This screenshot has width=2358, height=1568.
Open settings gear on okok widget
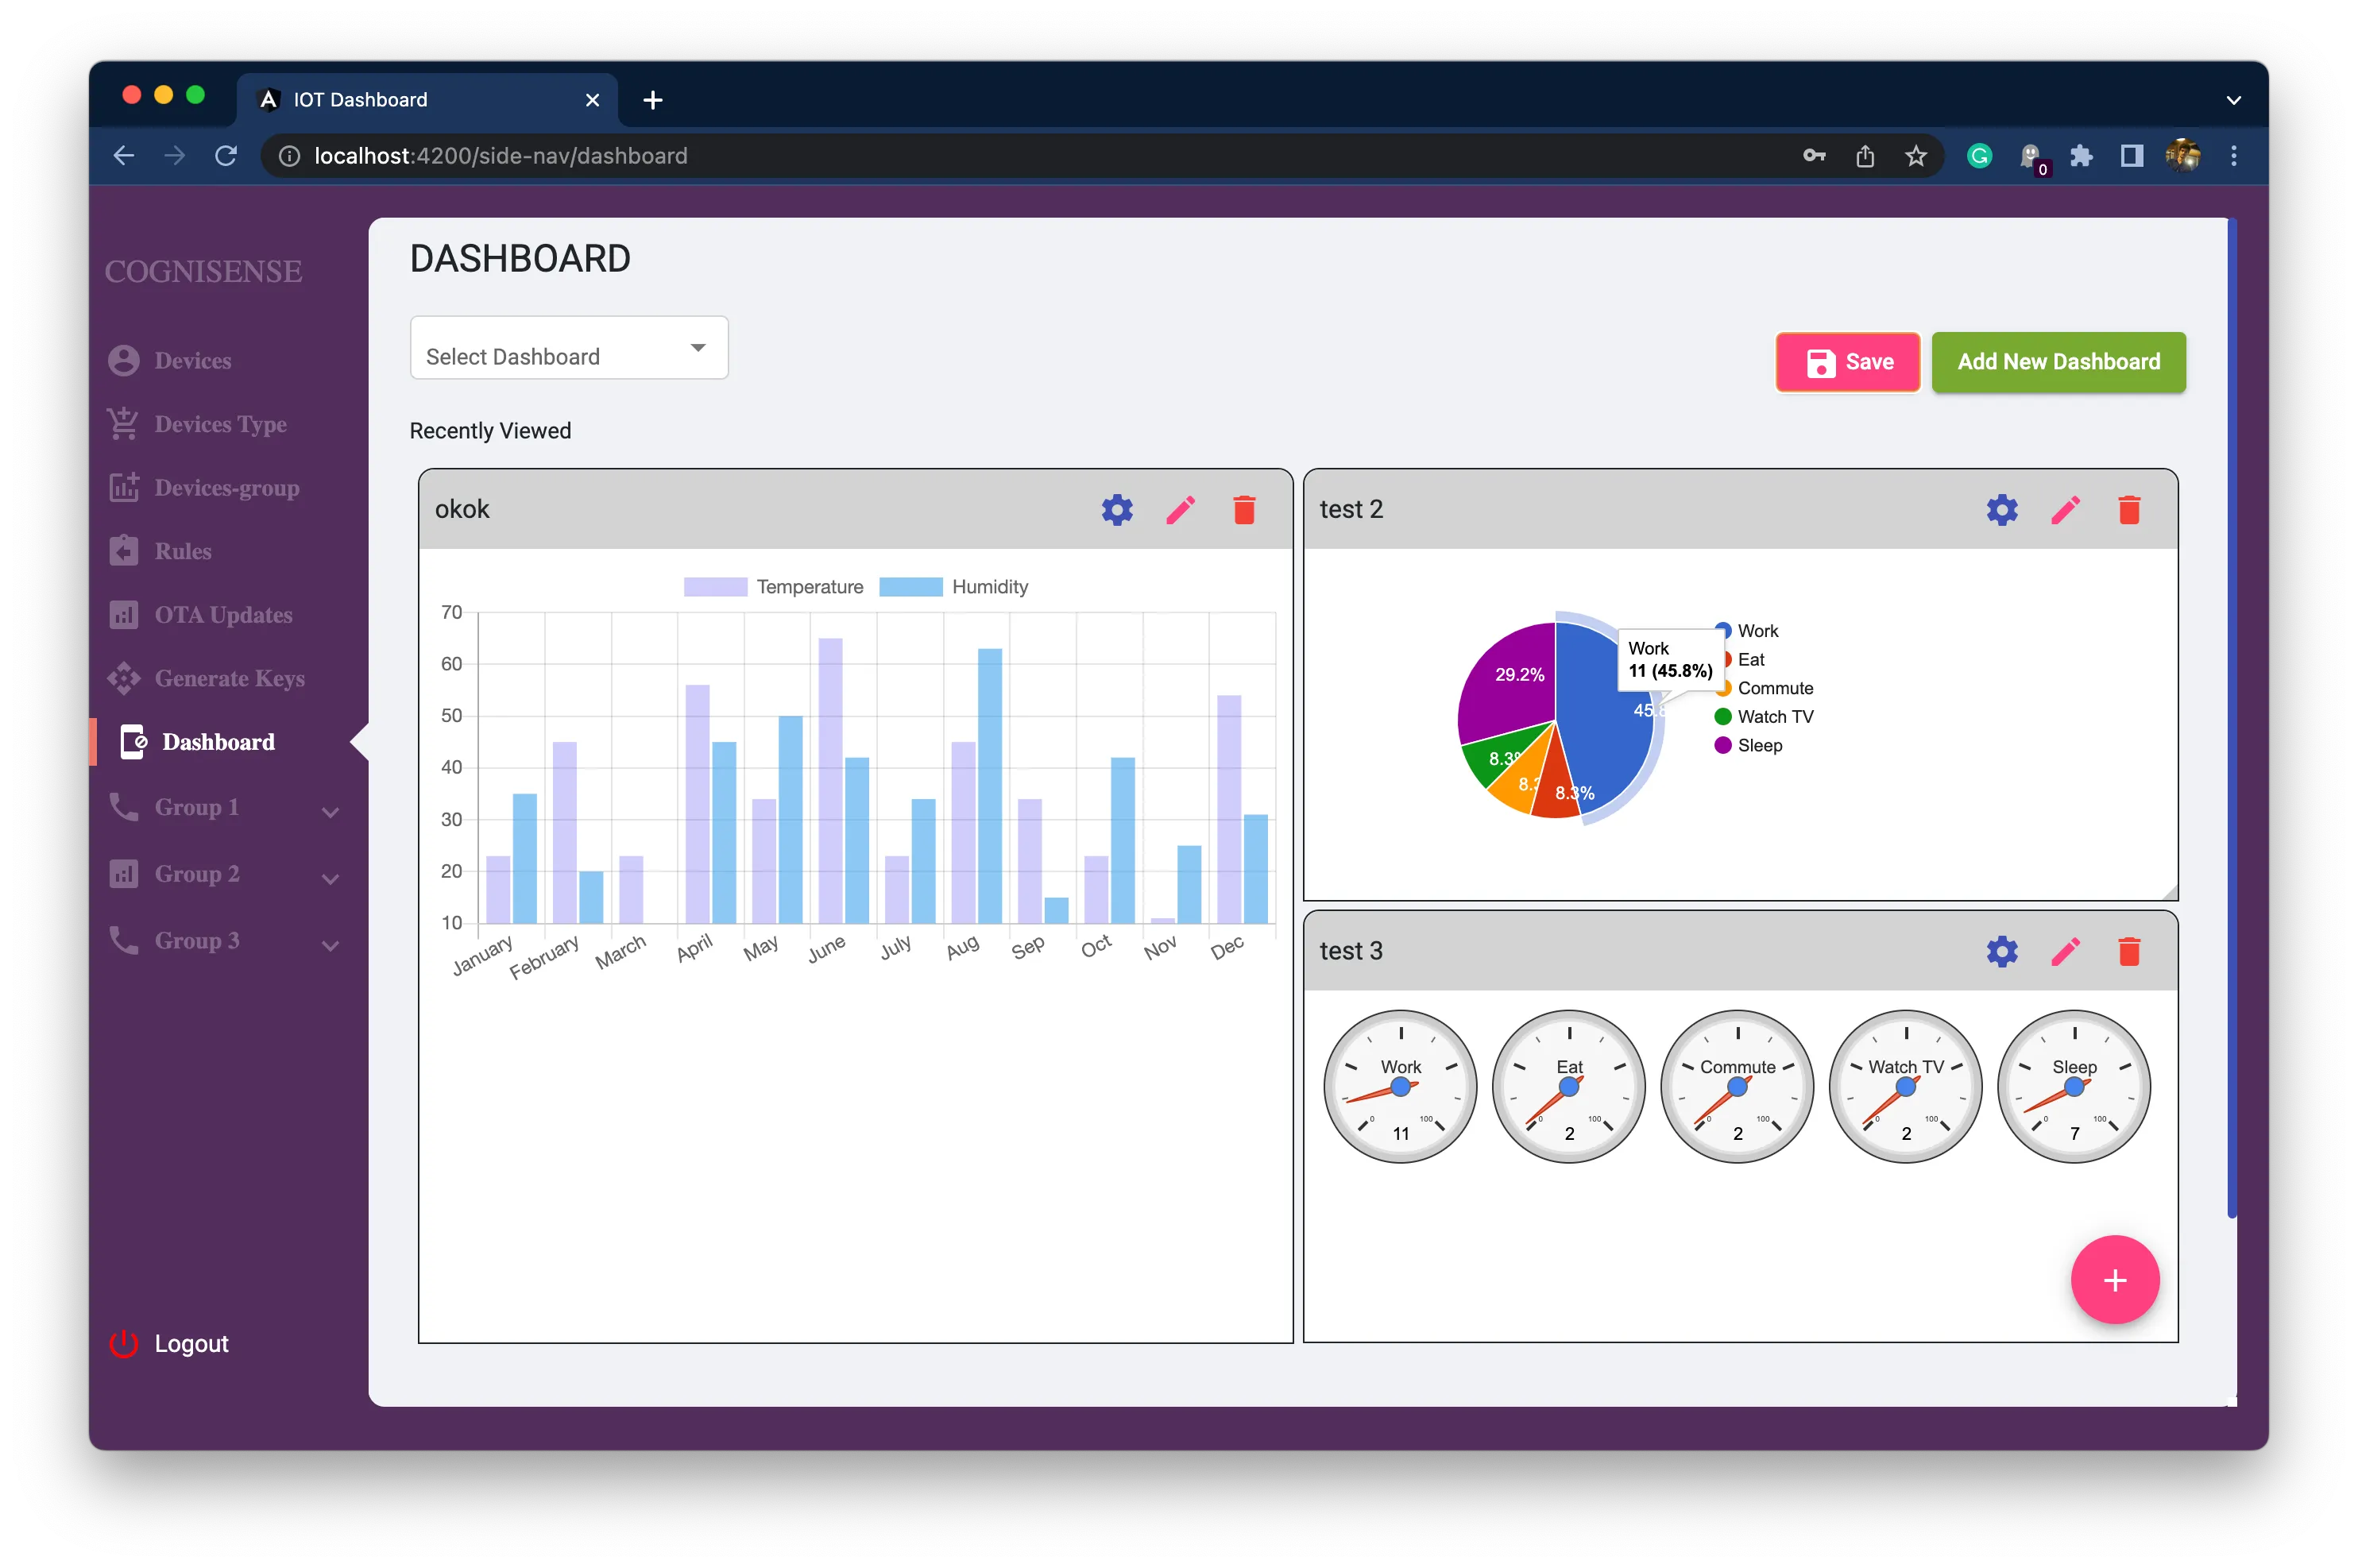[x=1117, y=510]
